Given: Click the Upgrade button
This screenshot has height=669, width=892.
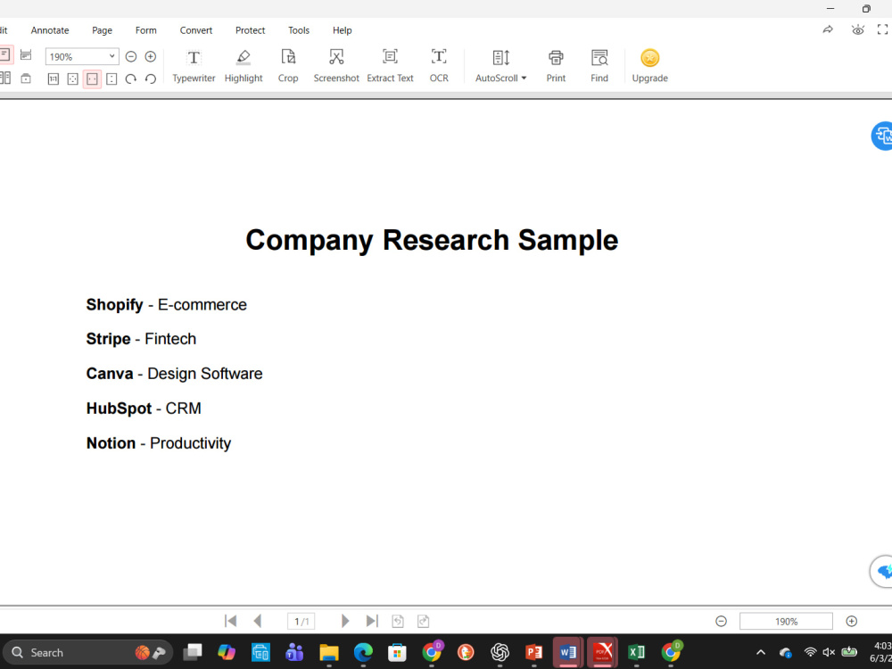Looking at the screenshot, I should [x=649, y=66].
